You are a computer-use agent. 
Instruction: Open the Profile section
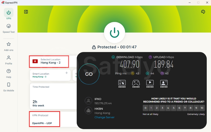[9, 60]
